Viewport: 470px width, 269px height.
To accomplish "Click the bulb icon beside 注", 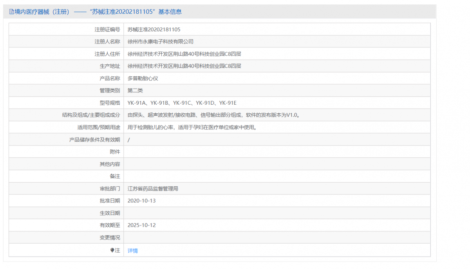I will pos(112,250).
